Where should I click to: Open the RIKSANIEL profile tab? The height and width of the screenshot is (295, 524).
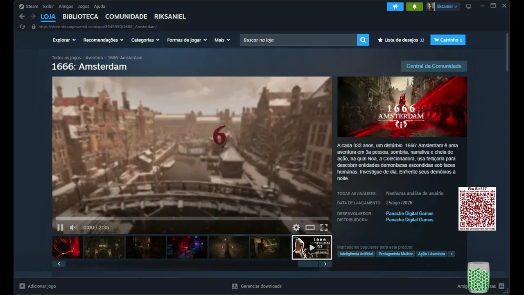170,17
